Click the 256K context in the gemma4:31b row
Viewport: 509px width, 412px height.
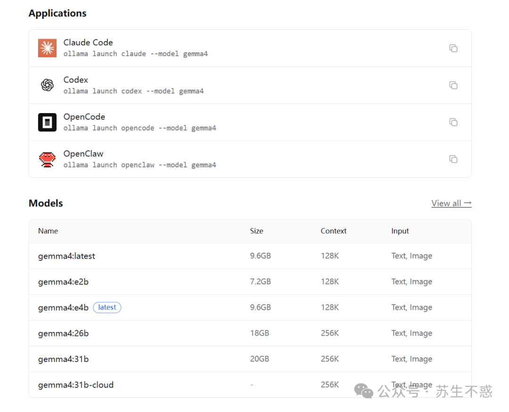pyautogui.click(x=330, y=359)
